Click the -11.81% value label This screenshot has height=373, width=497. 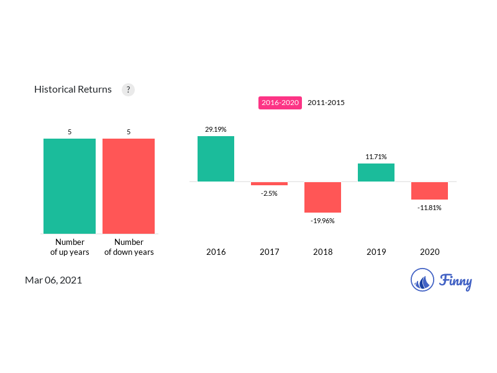point(429,208)
